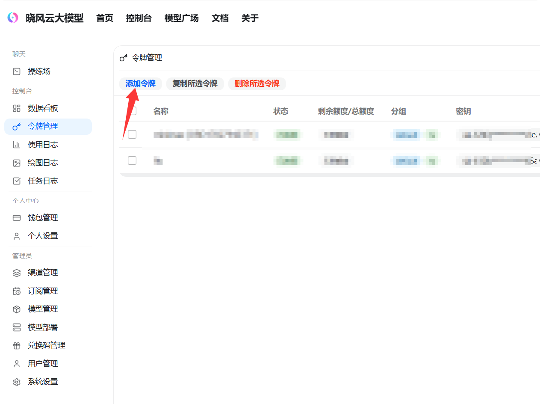Click the 聊天 sidebar section label

pos(19,54)
